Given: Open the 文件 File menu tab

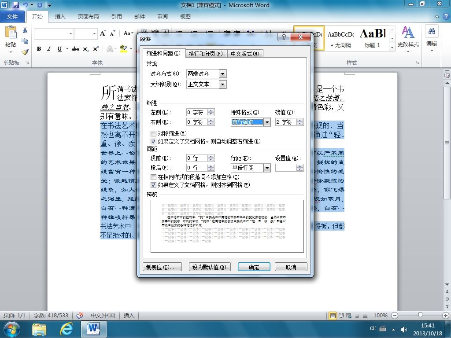Looking at the screenshot, I should tap(12, 17).
